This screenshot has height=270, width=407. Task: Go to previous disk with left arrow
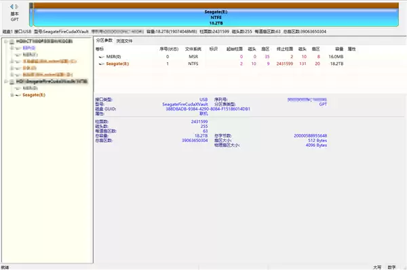[x=12, y=7]
